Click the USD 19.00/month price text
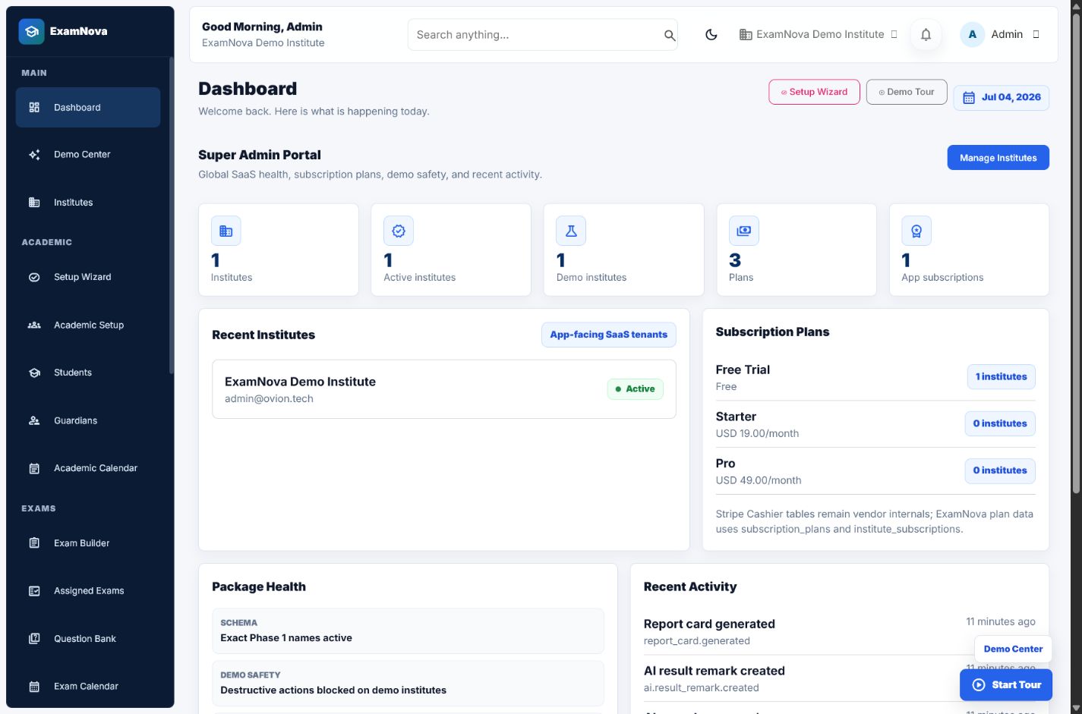1082x714 pixels. point(757,434)
